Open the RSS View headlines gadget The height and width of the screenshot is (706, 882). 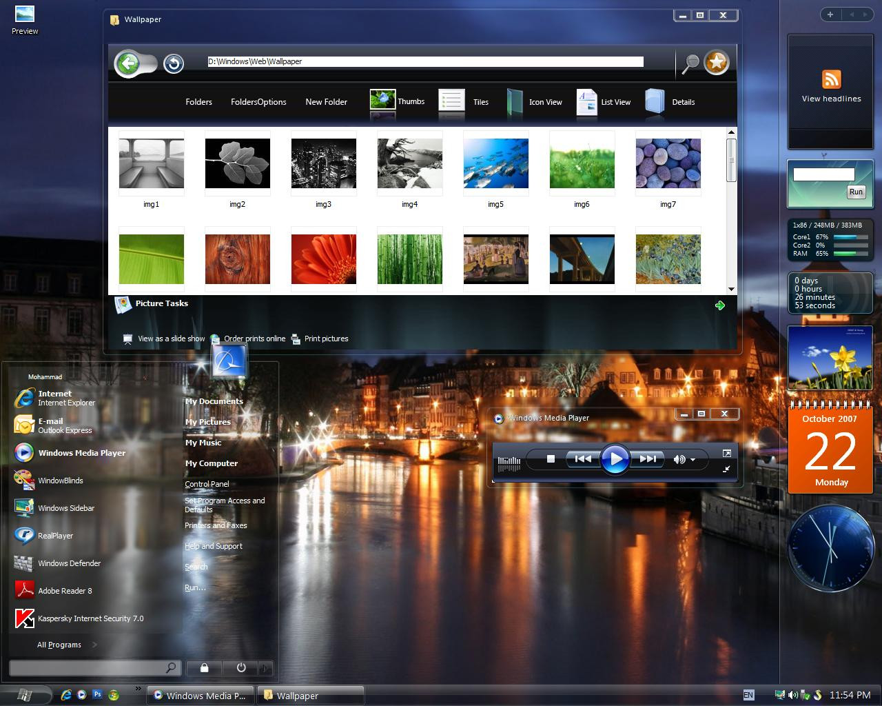tap(831, 86)
